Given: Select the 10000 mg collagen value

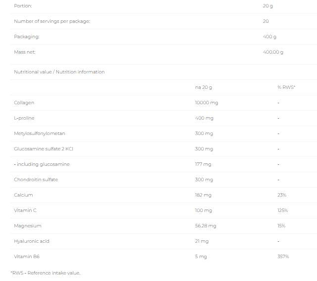Looking at the screenshot, I should point(207,103).
